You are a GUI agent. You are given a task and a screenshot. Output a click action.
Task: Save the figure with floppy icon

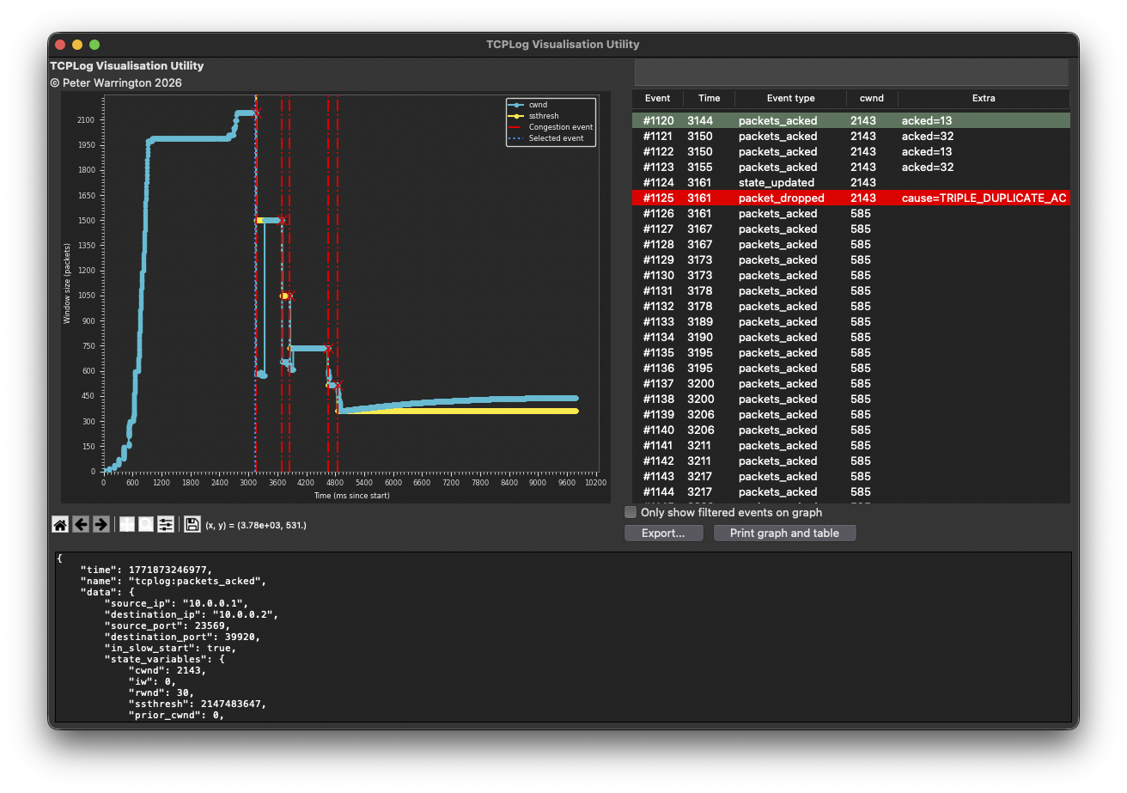click(x=192, y=524)
